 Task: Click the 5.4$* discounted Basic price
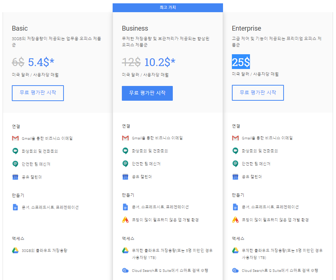pyautogui.click(x=41, y=62)
